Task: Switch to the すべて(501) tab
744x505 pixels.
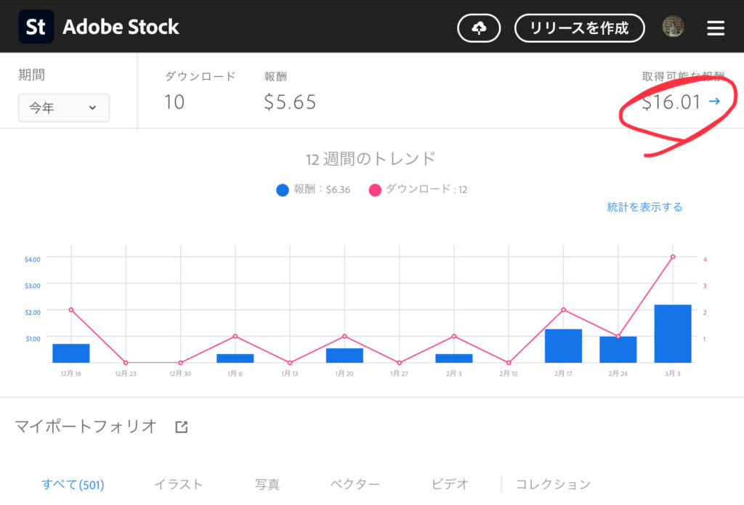Action: point(73,484)
